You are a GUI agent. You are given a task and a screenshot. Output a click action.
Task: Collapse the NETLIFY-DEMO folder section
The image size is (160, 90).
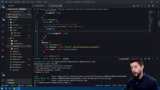19,17
